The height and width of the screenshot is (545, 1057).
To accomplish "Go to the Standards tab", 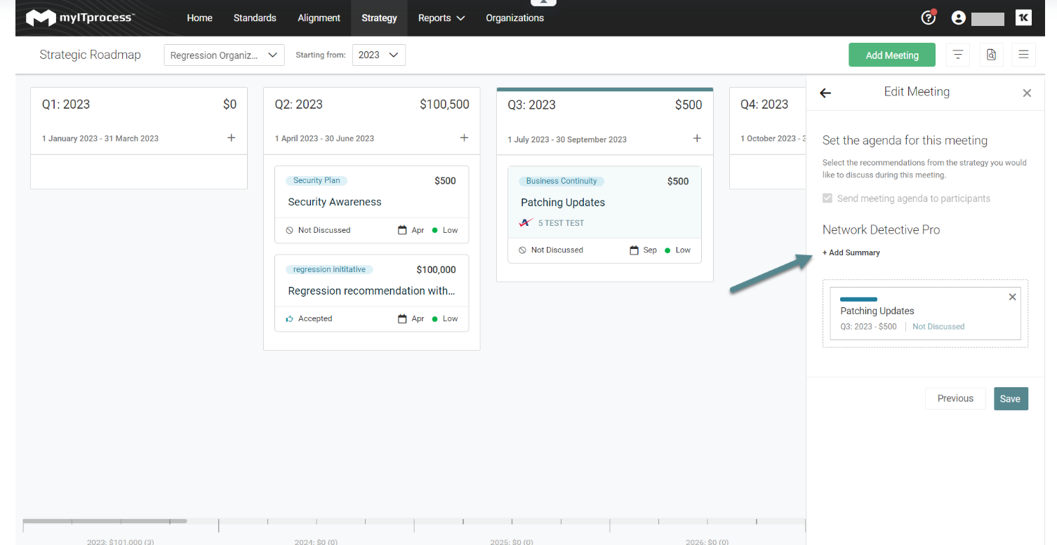I will click(x=255, y=18).
